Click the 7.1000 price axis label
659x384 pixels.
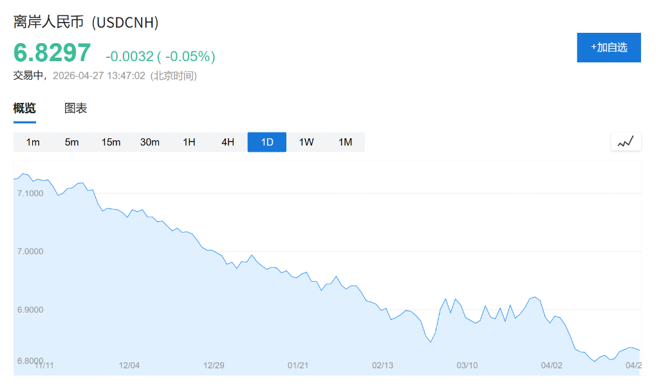point(31,193)
